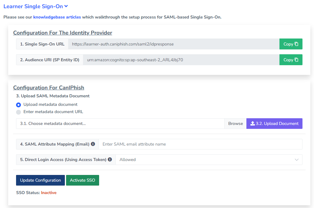Open the knowledgebase articles link
The height and width of the screenshot is (208, 314).
point(57,17)
